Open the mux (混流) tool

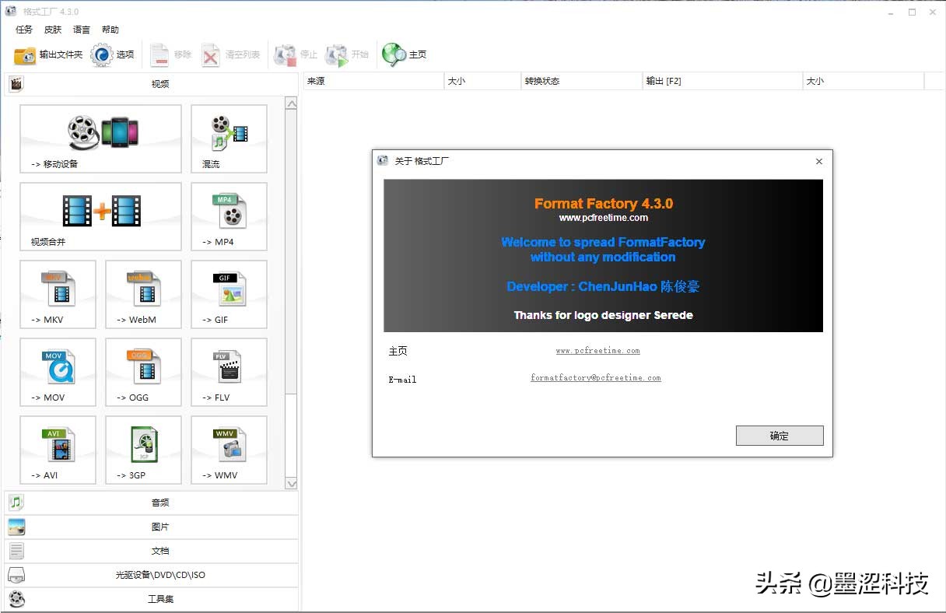pyautogui.click(x=228, y=138)
